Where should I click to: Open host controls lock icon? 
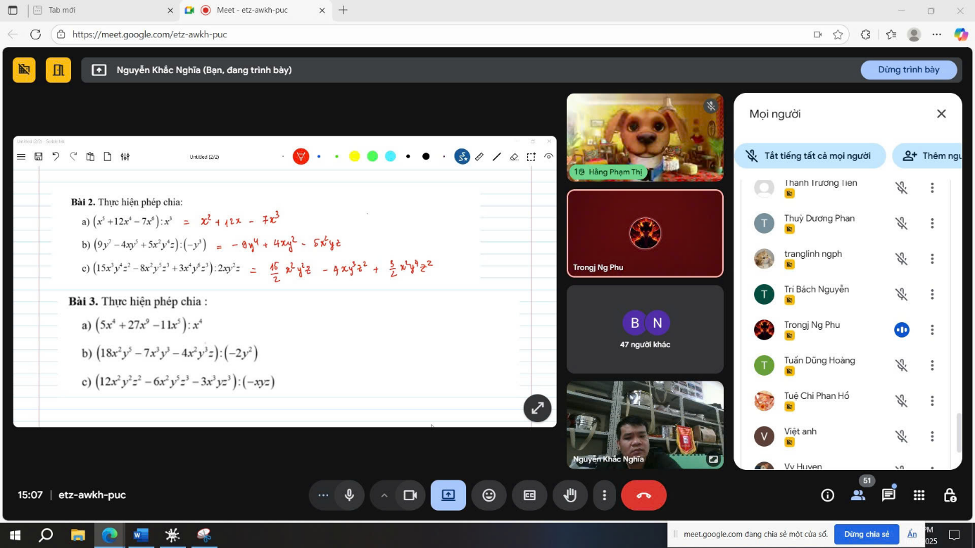(x=949, y=495)
